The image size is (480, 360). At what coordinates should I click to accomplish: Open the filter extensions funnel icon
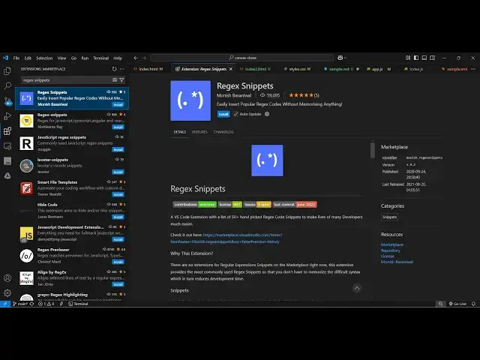(x=121, y=80)
